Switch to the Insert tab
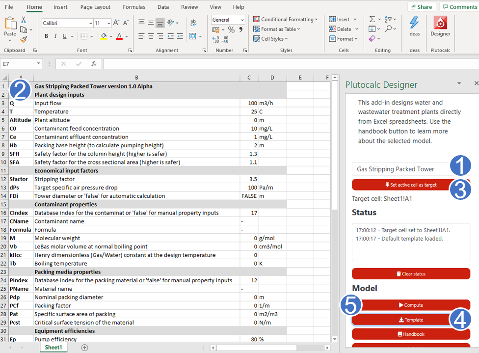Image resolution: width=479 pixels, height=353 pixels. click(60, 7)
